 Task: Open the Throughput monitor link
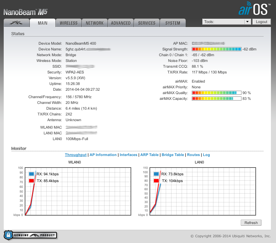[x=76, y=155]
